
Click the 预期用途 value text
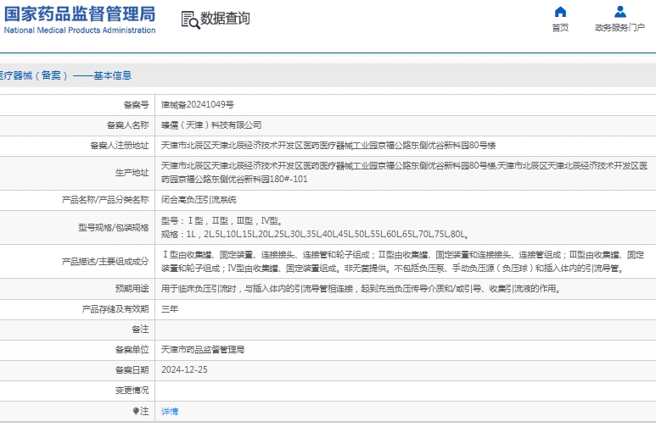361,288
